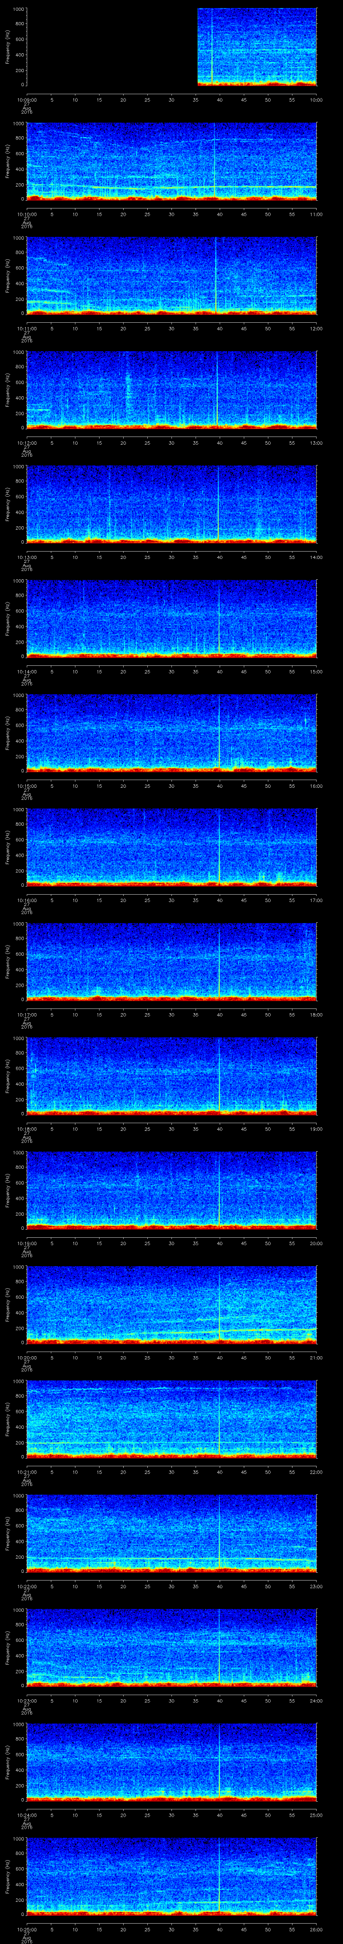The image size is (343, 1944).
Task: Click the vertical spike in the 10:15:00 spectrogram
Action: tap(219, 732)
